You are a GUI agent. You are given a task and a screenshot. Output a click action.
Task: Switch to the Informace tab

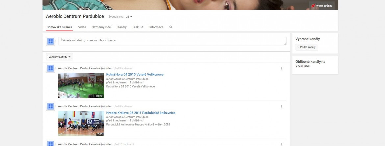156,27
